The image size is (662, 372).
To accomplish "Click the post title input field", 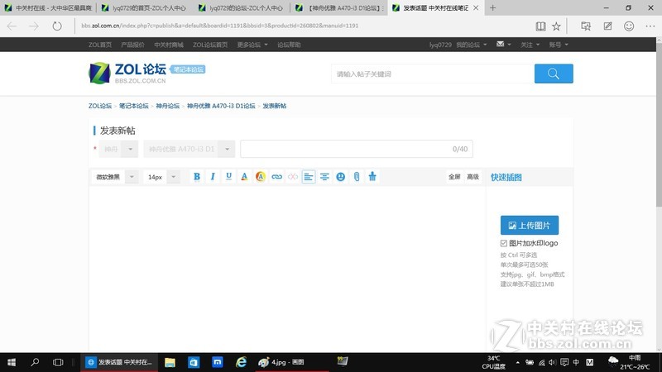I will (x=357, y=149).
